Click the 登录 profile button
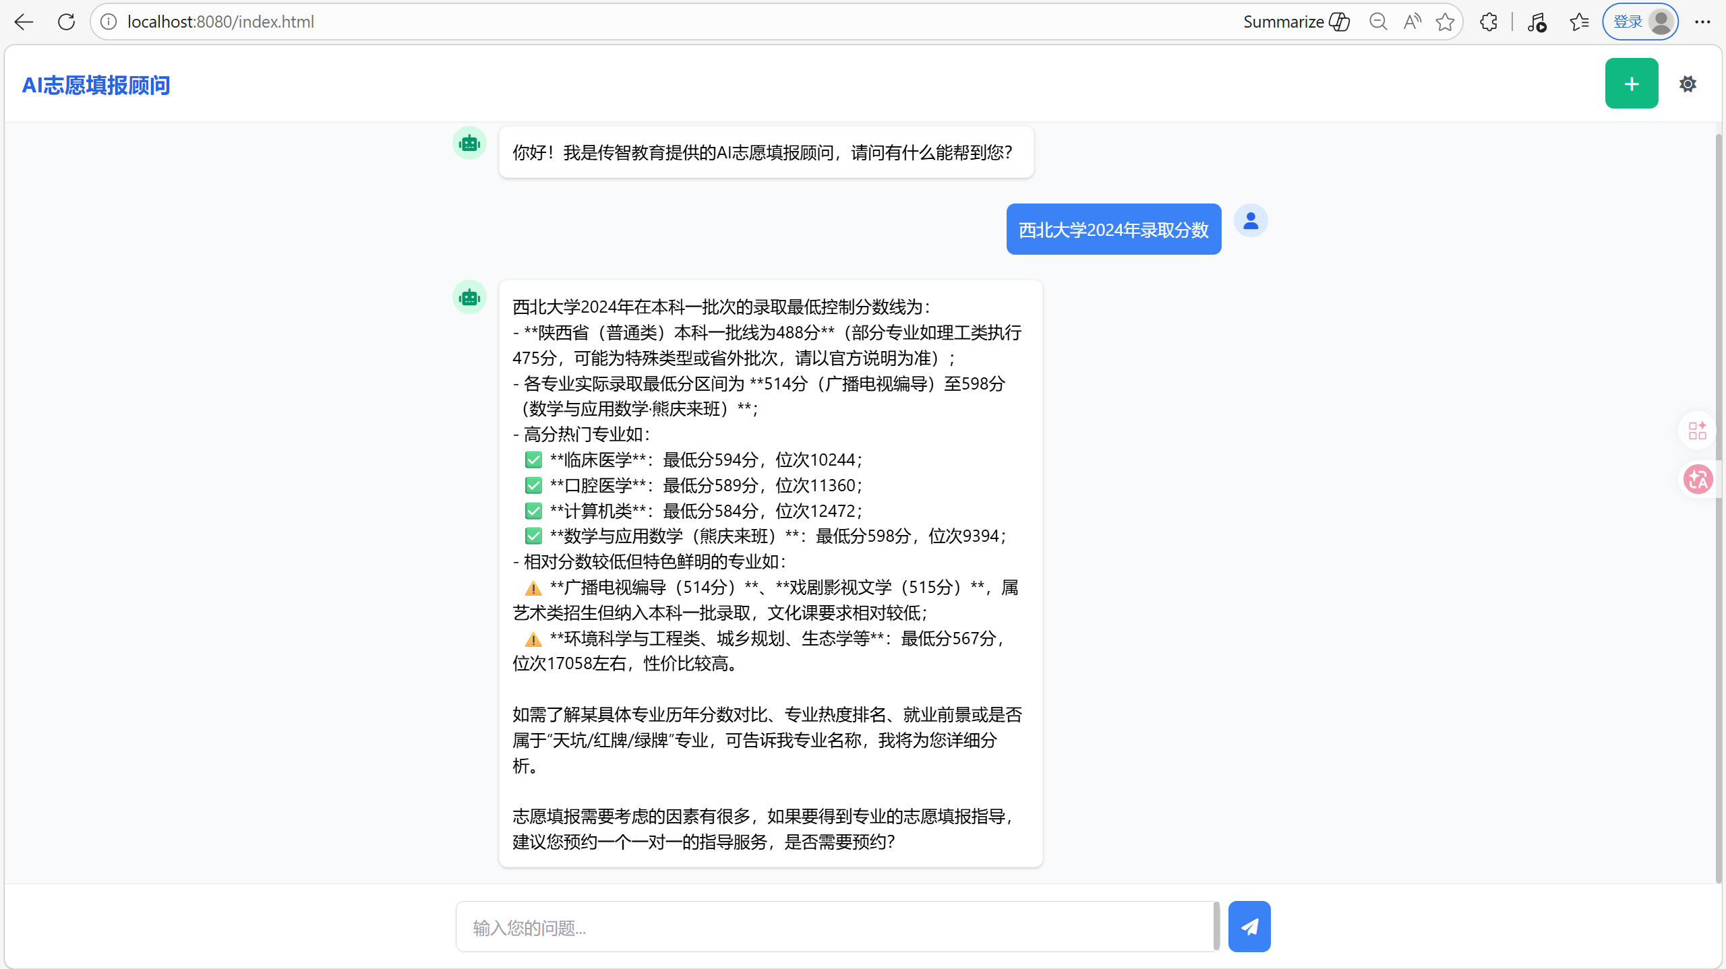This screenshot has height=969, width=1726. [1640, 22]
